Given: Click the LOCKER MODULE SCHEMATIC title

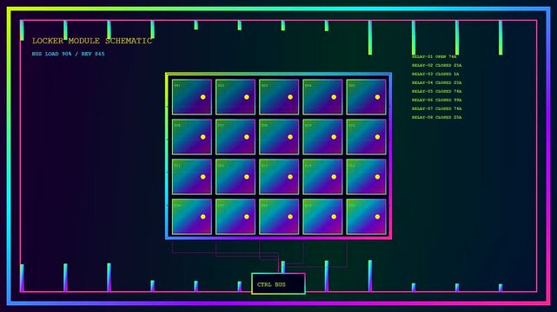Looking at the screenshot, I should [x=92, y=41].
